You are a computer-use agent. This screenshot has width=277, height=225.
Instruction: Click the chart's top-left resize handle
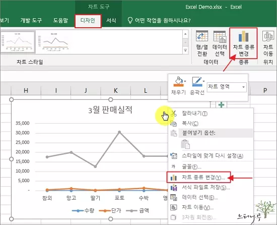tap(11, 99)
